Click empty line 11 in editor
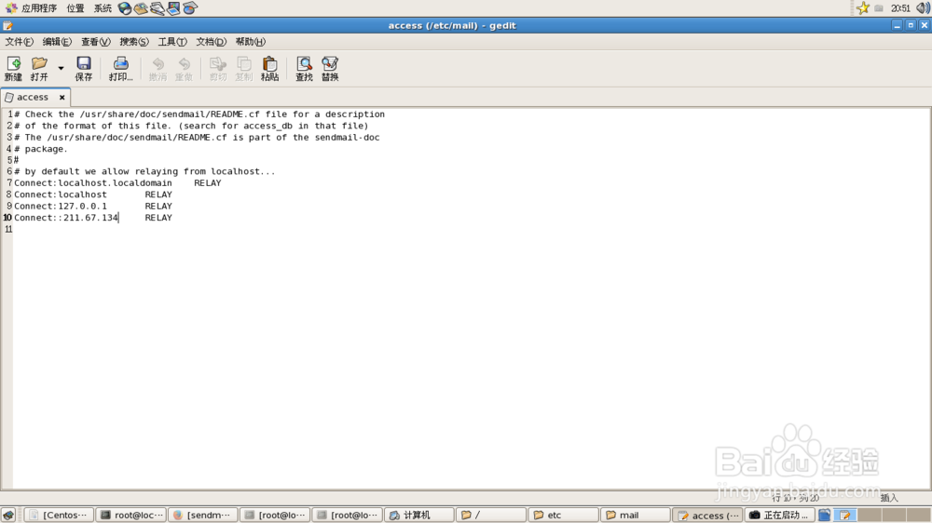The width and height of the screenshot is (932, 523). pyautogui.click(x=470, y=229)
